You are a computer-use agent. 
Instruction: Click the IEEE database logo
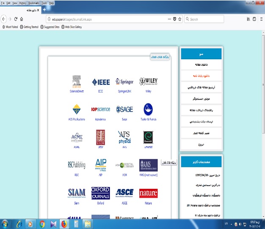click(x=100, y=82)
